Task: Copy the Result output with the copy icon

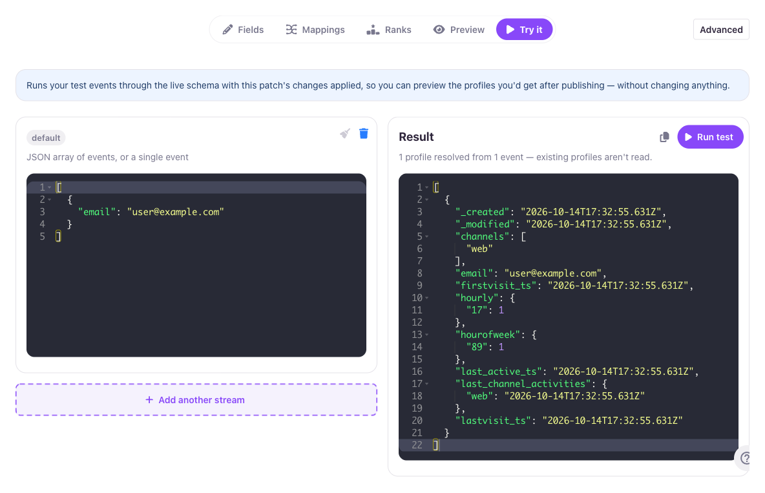Action: click(664, 137)
